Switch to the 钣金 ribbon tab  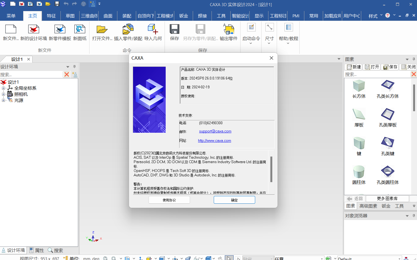[x=183, y=16]
